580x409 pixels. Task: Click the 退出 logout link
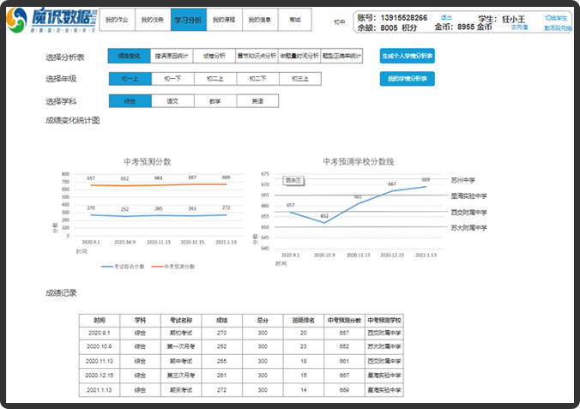tap(446, 17)
